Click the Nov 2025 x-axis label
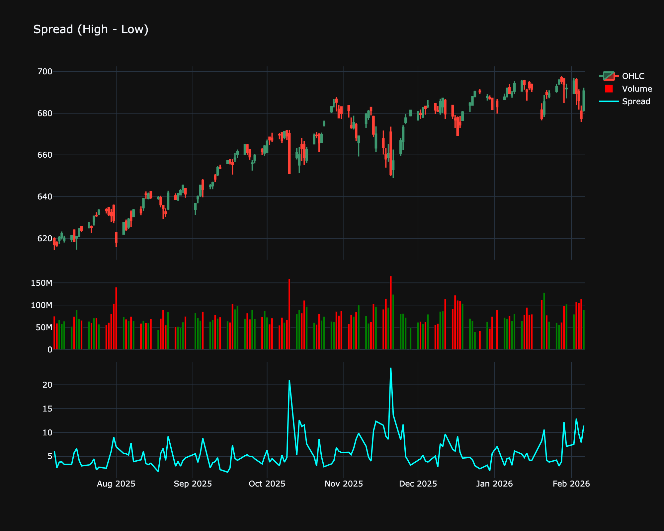The width and height of the screenshot is (664, 531). (x=344, y=484)
